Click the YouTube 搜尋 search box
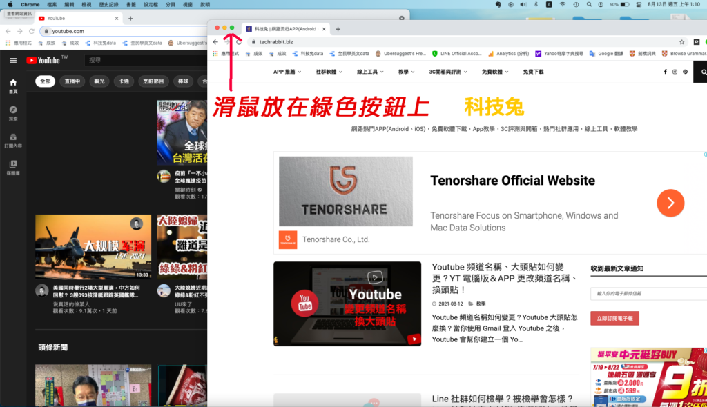The height and width of the screenshot is (407, 707). (145, 61)
